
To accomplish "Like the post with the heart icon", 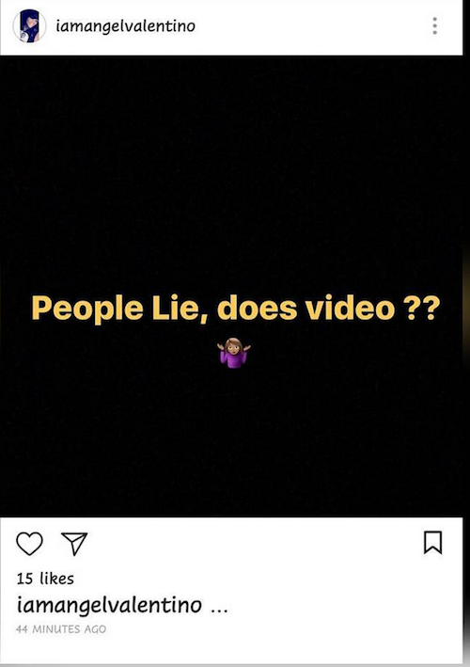I will coord(29,543).
